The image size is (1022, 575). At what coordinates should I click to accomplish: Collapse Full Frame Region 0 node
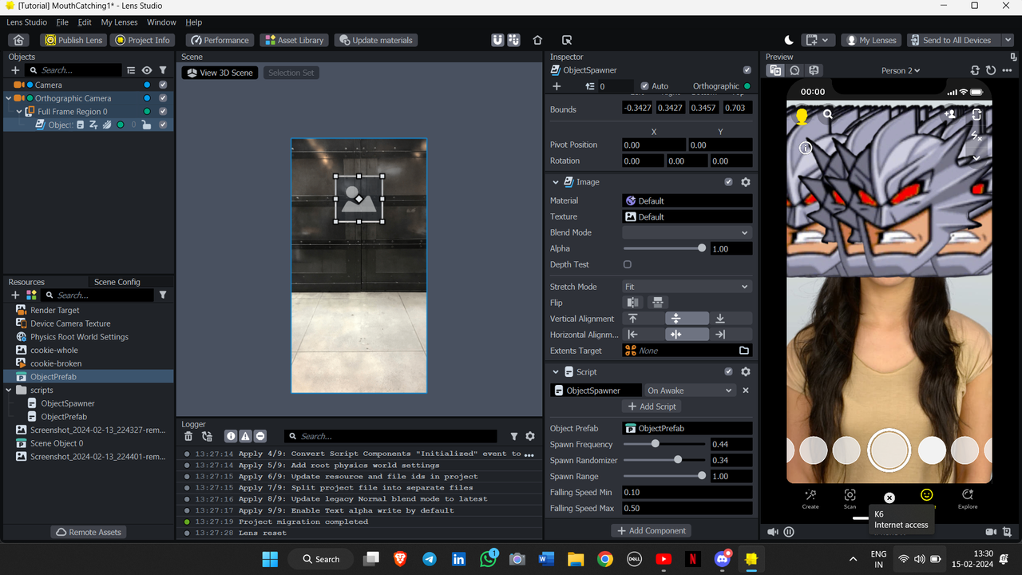point(19,112)
